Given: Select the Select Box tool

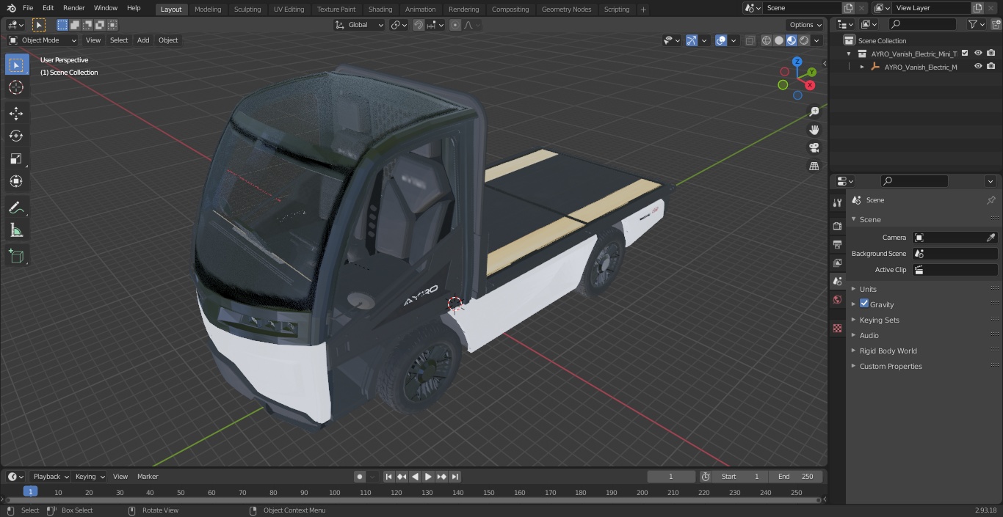Looking at the screenshot, I should (x=16, y=65).
